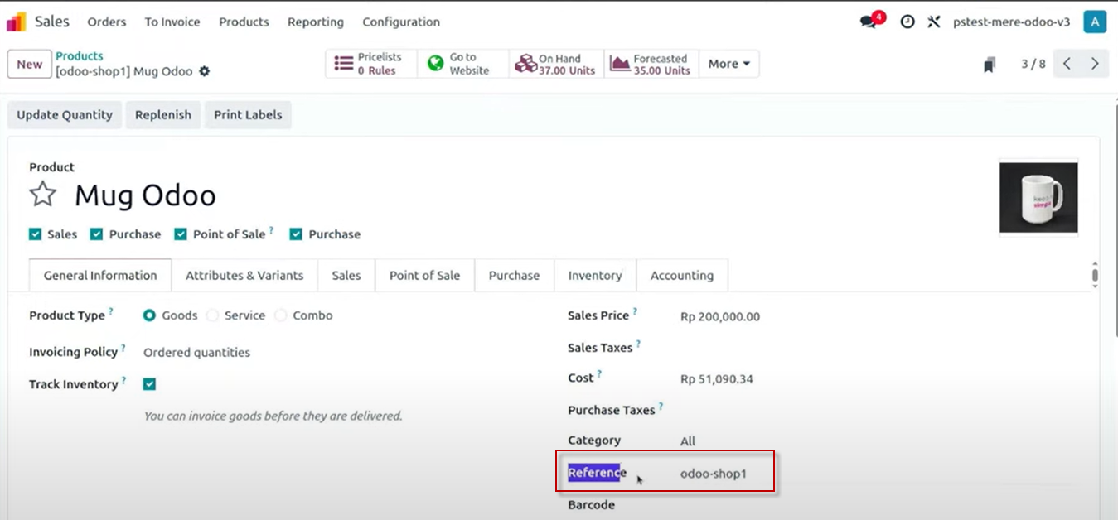
Task: Show help for Sales Taxes field
Action: pyautogui.click(x=639, y=344)
